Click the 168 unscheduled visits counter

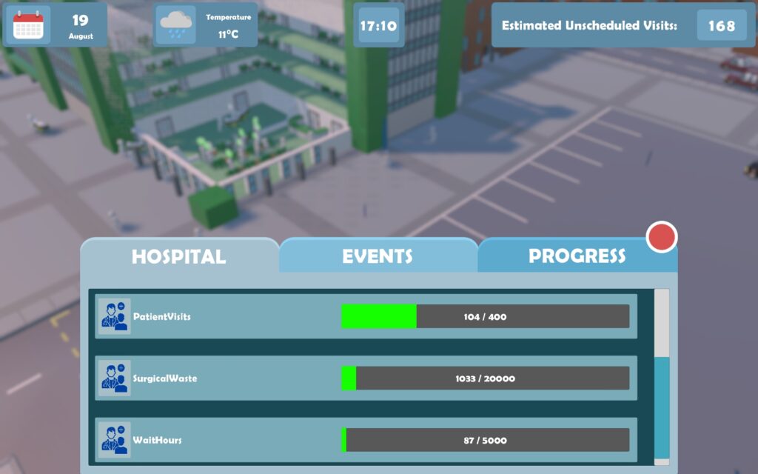click(721, 25)
